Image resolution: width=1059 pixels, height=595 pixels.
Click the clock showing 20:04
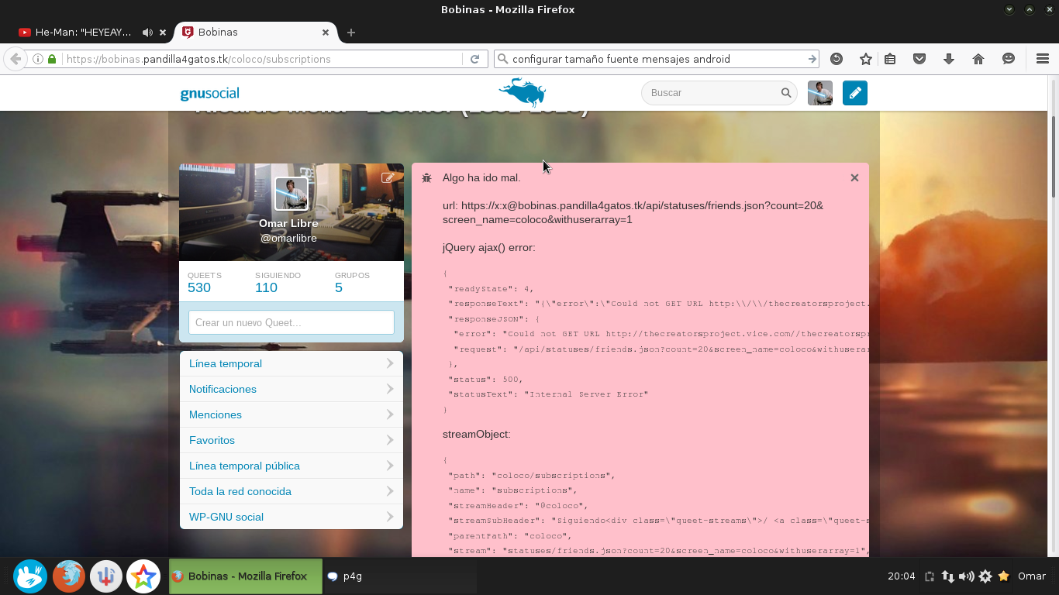(902, 576)
